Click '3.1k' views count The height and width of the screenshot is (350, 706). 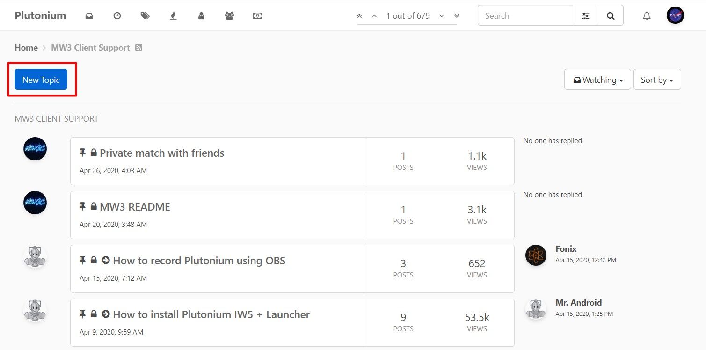[477, 210]
